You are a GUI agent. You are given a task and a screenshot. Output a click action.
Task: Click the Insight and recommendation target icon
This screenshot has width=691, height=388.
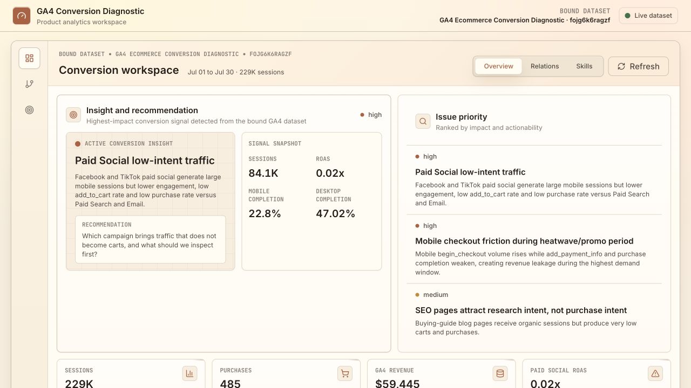point(73,115)
